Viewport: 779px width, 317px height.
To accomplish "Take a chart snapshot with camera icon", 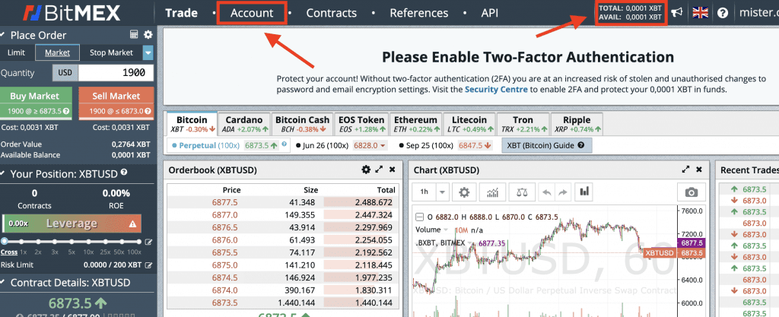I will [x=690, y=192].
